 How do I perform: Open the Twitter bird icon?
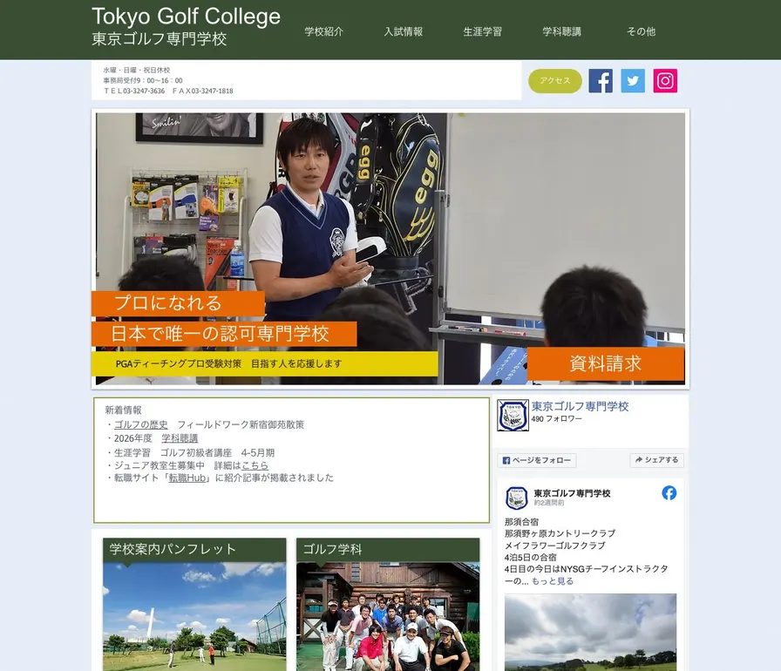pyautogui.click(x=633, y=81)
